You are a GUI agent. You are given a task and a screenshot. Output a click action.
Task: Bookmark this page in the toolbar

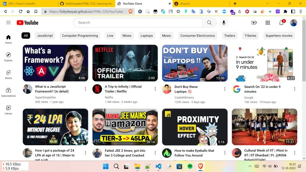pyautogui.click(x=36, y=11)
